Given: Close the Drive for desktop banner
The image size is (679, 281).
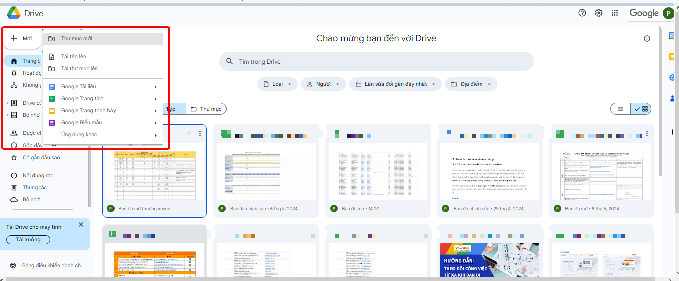Looking at the screenshot, I should tap(81, 225).
